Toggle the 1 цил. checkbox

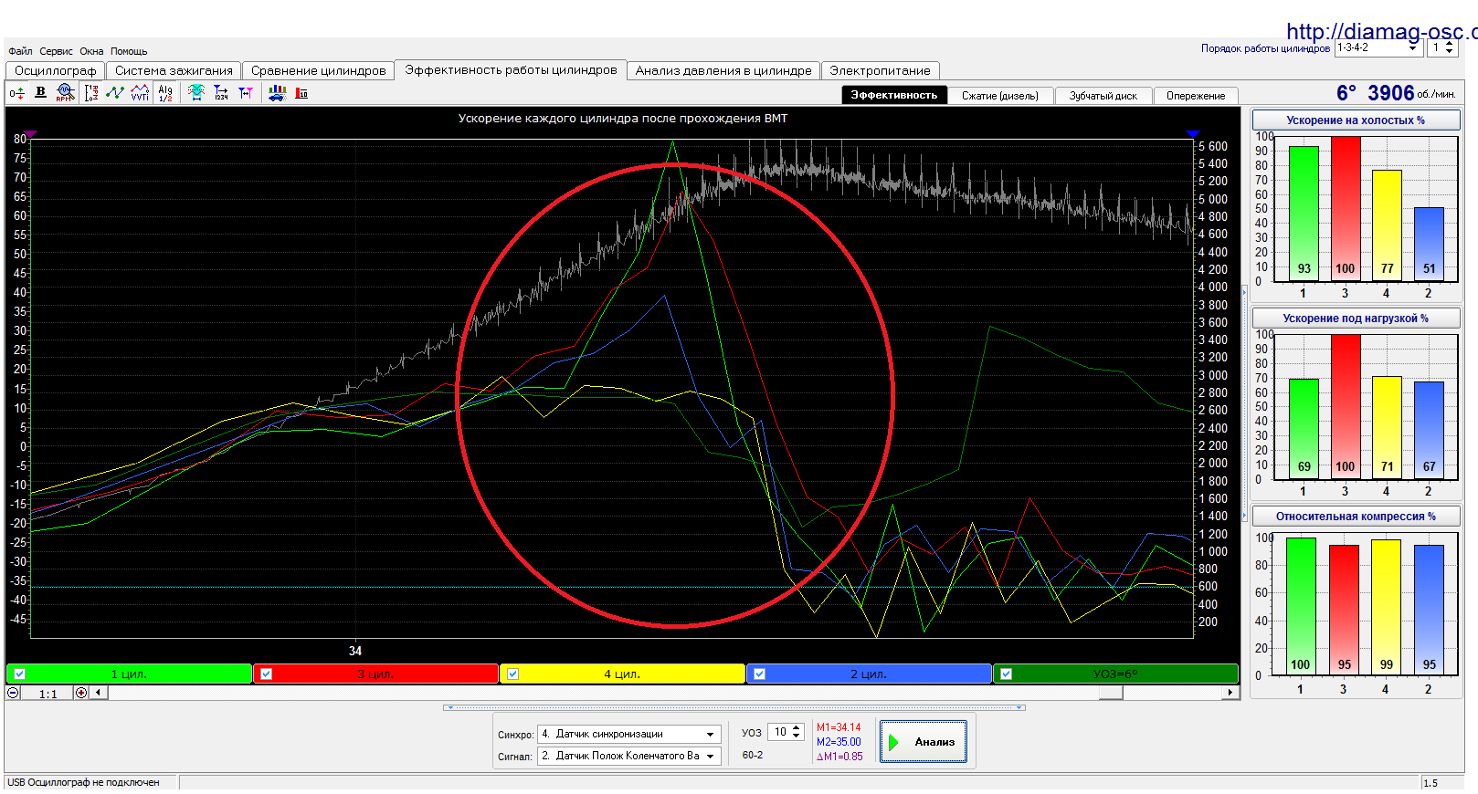click(19, 674)
